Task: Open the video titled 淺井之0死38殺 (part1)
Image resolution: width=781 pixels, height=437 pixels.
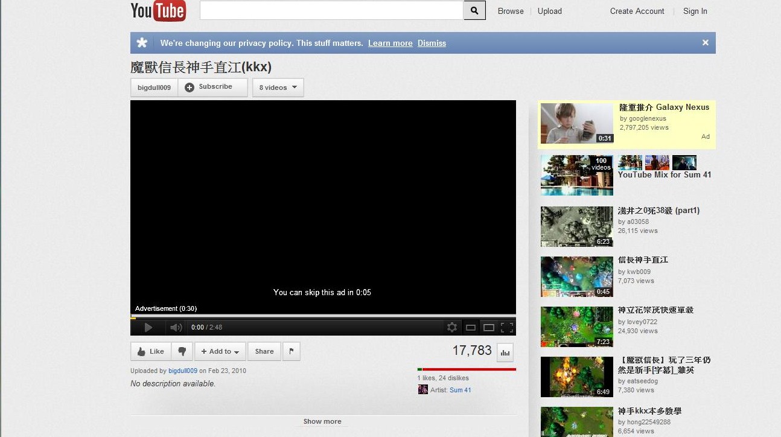Action: (x=659, y=211)
